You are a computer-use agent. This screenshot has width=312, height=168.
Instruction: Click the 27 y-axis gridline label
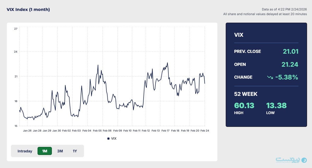(x=16, y=29)
